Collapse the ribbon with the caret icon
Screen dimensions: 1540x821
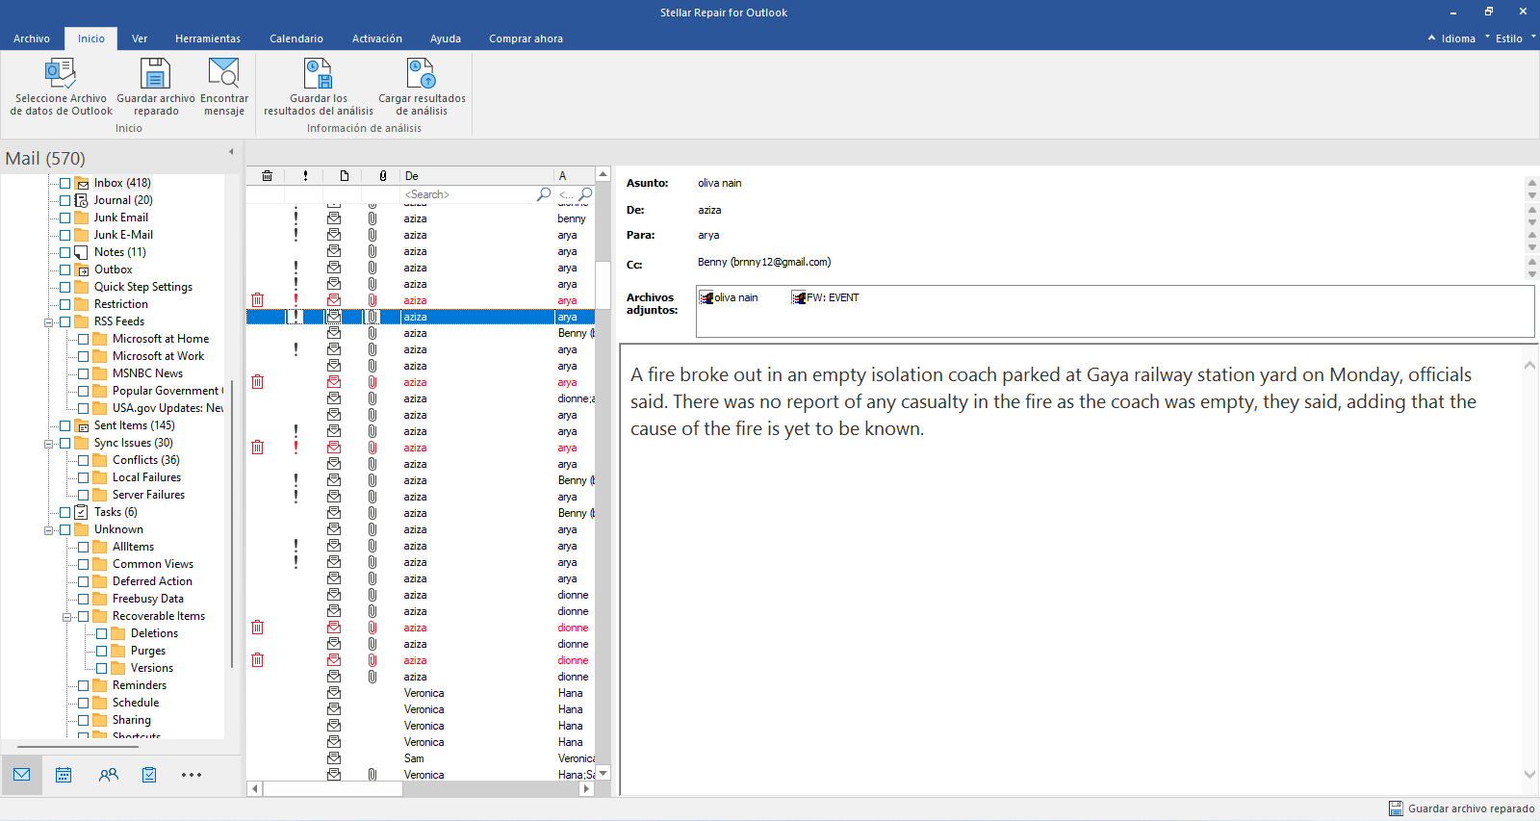click(1431, 38)
